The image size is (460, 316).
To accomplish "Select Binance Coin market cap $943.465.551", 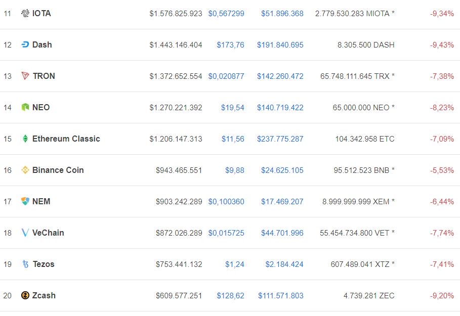I will pyautogui.click(x=179, y=170).
